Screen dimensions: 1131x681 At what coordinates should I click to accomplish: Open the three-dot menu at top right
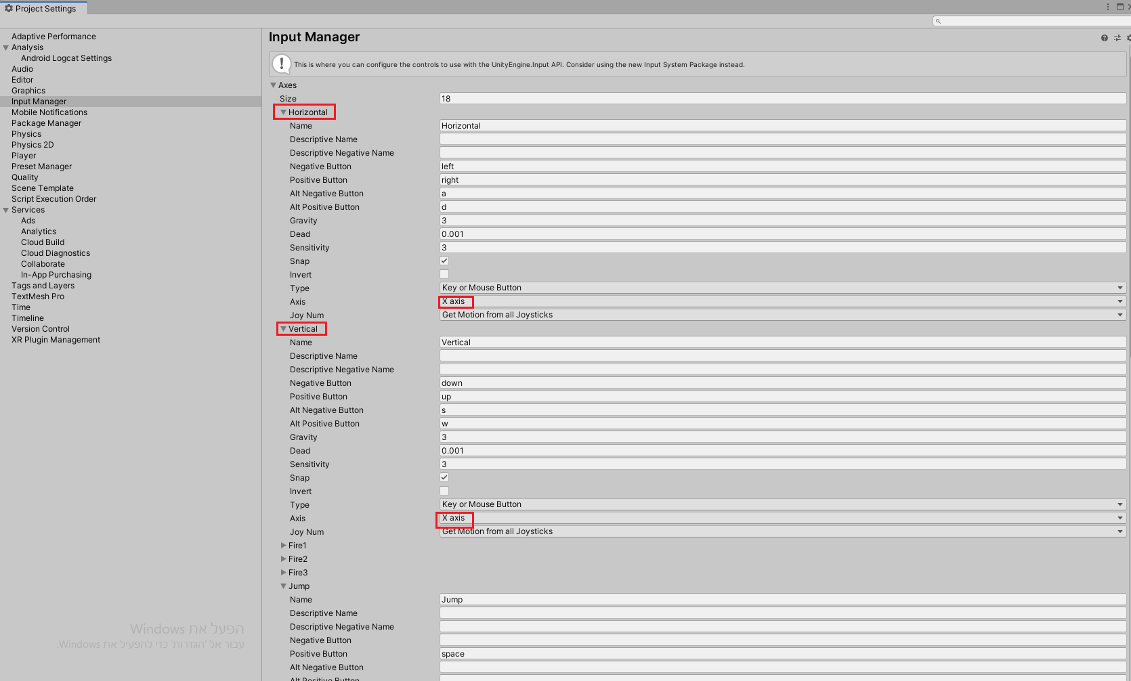(1107, 7)
